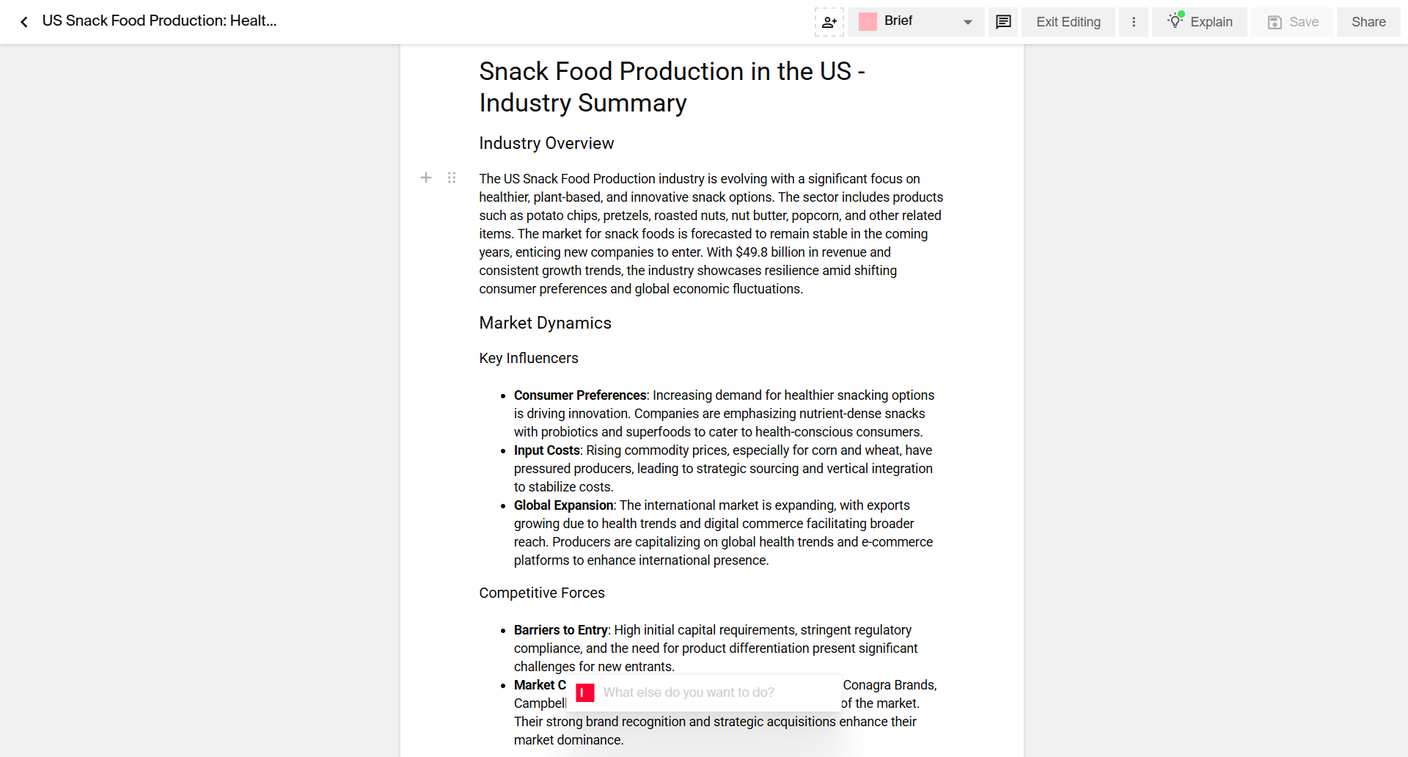Click the red logo icon in the prompt bar
This screenshot has width=1408, height=757.
click(x=584, y=692)
